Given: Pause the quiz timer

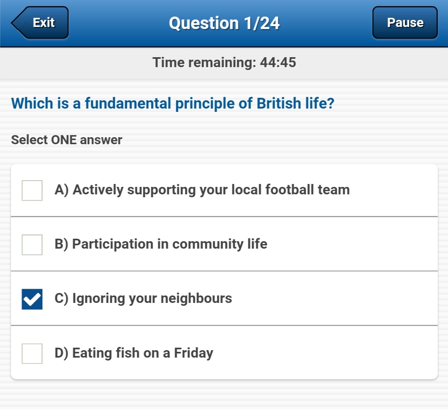Looking at the screenshot, I should point(404,23).
